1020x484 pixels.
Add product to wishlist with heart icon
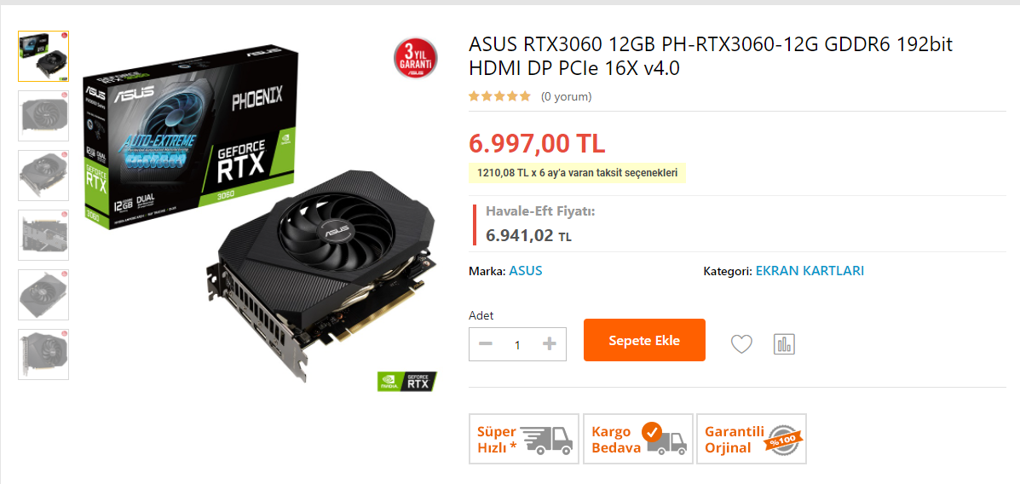tap(741, 343)
